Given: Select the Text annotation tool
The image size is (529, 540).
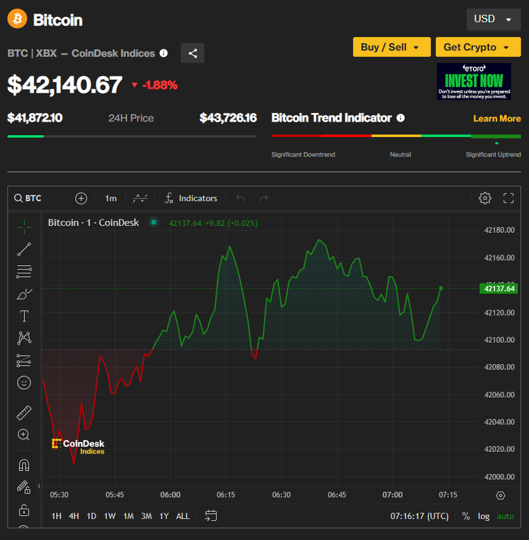Looking at the screenshot, I should (x=24, y=316).
